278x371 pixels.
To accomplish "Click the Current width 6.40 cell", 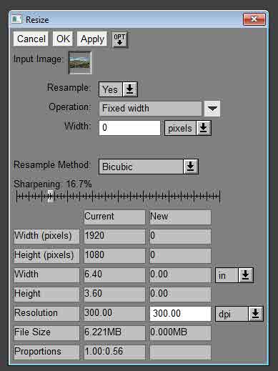I will (114, 274).
